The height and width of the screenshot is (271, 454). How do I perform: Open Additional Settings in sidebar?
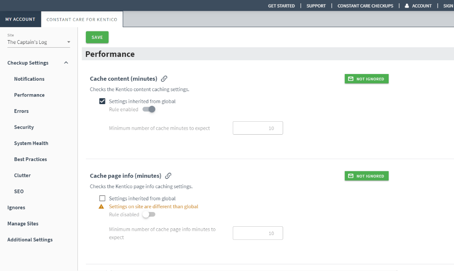[x=30, y=240]
